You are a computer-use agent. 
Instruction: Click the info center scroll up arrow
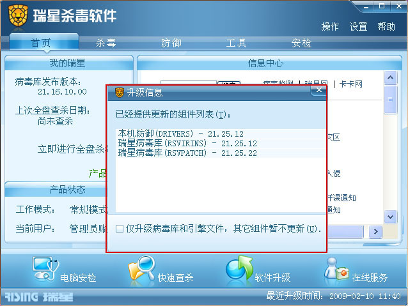coord(390,77)
